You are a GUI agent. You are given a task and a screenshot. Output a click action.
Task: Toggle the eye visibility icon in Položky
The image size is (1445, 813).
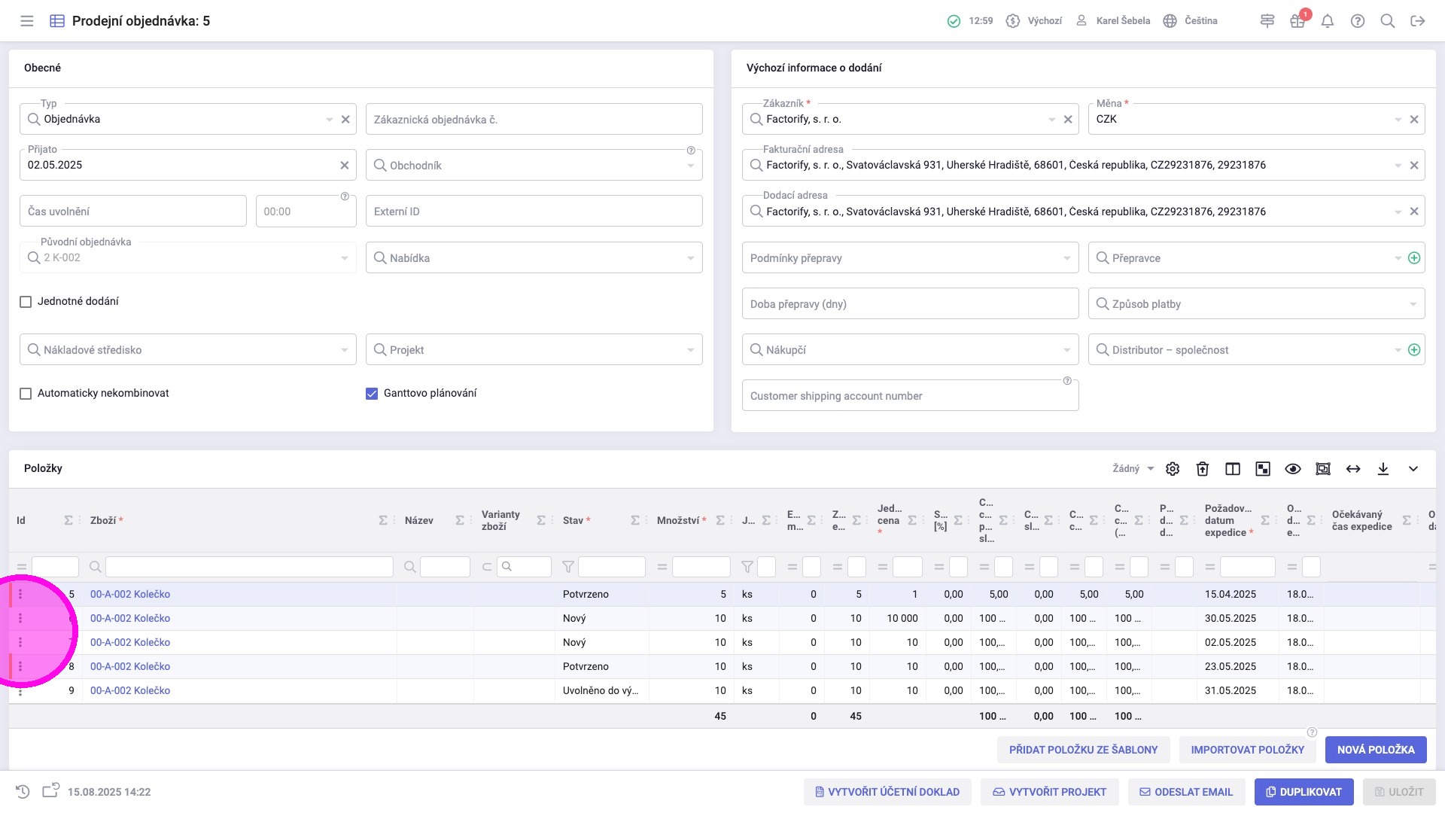coord(1293,469)
